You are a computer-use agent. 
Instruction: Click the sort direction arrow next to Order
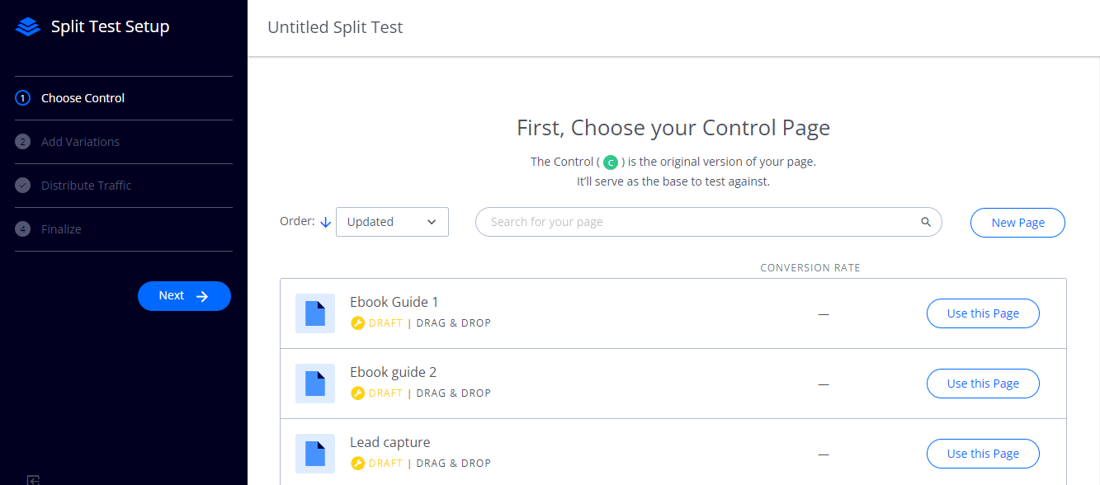(325, 222)
